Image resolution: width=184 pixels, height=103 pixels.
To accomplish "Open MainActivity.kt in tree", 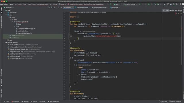I will pyautogui.click(x=22, y=31).
